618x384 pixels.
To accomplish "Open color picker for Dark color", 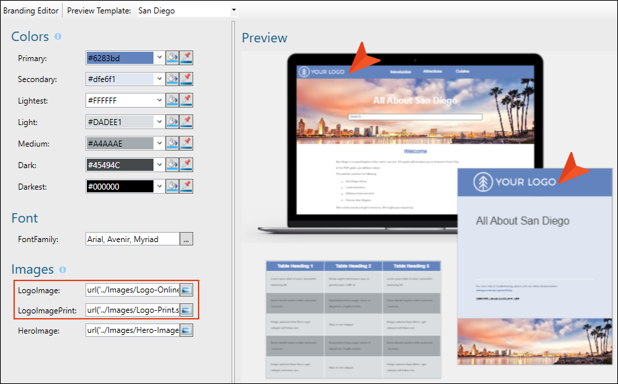I will tap(172, 165).
